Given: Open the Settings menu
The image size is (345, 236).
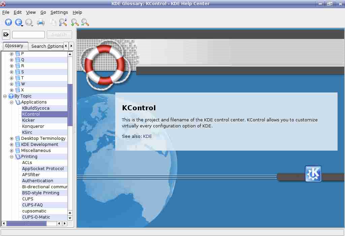Looking at the screenshot, I should click(59, 12).
